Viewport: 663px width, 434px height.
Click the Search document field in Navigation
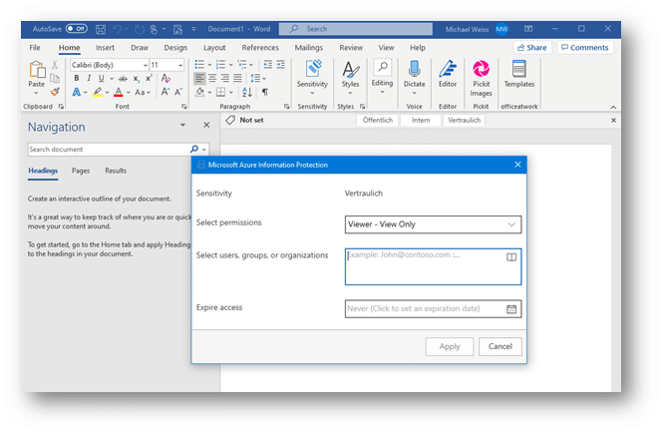coord(108,149)
